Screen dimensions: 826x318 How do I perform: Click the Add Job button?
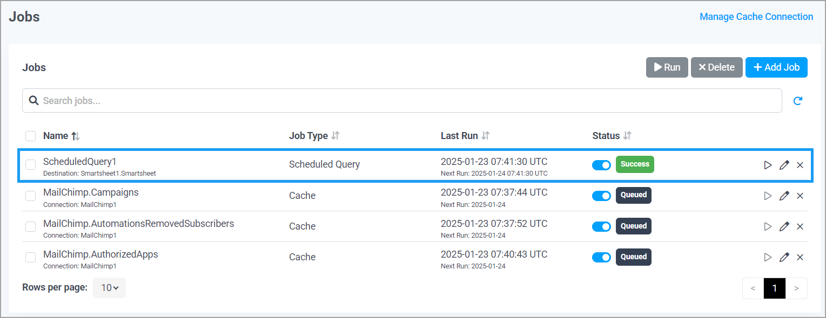(776, 67)
